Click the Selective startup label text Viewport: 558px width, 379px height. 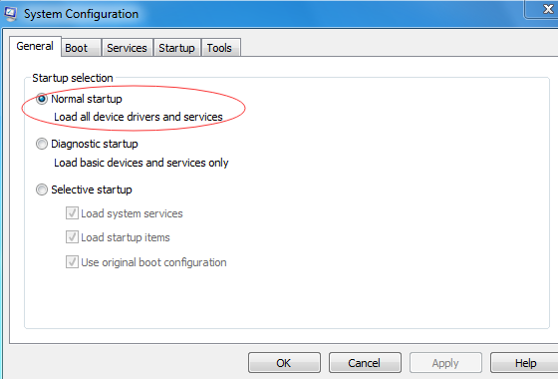tap(92, 189)
